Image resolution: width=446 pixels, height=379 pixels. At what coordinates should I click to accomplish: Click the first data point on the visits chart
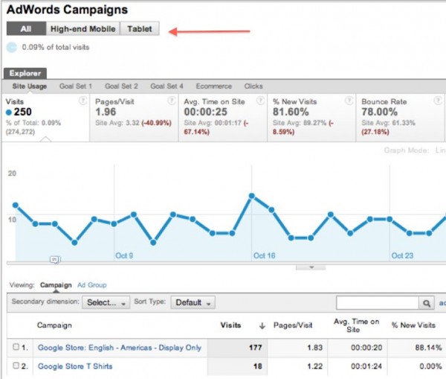point(16,206)
